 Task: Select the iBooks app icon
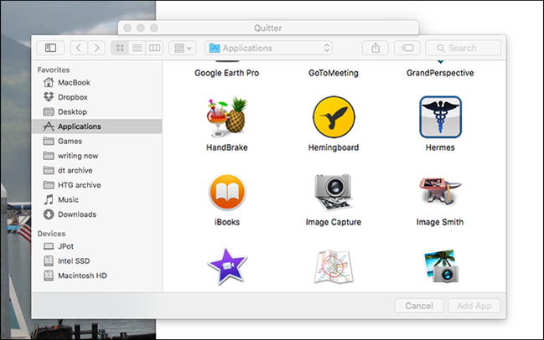click(227, 192)
